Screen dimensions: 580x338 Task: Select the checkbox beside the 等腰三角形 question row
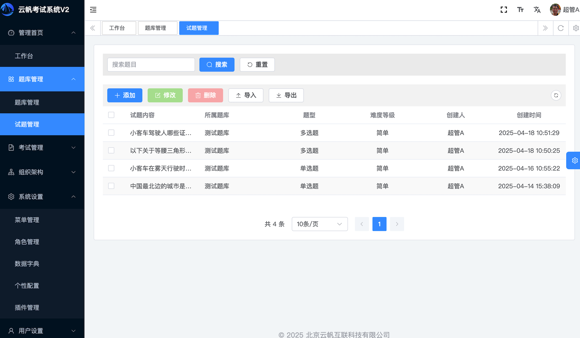click(111, 150)
